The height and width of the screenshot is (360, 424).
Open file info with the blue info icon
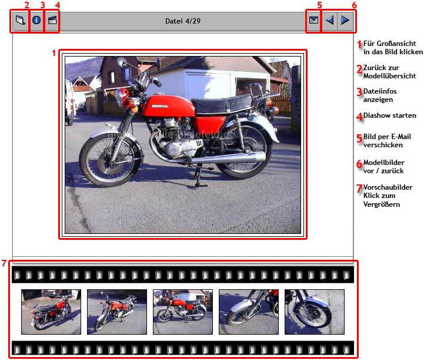(36, 21)
